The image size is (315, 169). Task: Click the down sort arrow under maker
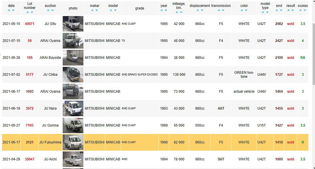coord(97,10)
